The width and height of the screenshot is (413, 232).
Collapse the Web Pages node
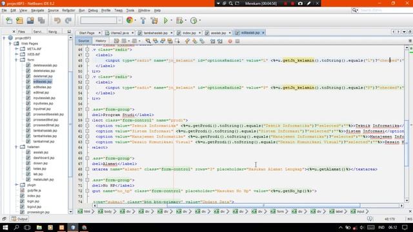click(x=10, y=43)
